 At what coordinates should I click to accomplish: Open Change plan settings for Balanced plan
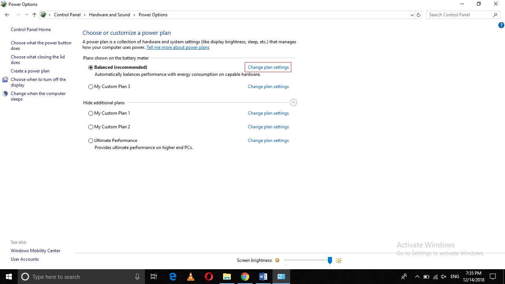point(268,67)
